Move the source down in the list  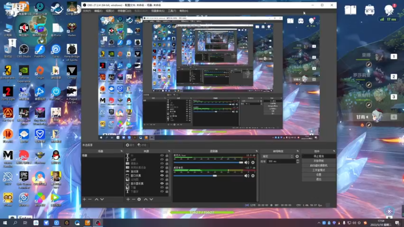pyautogui.click(x=151, y=199)
